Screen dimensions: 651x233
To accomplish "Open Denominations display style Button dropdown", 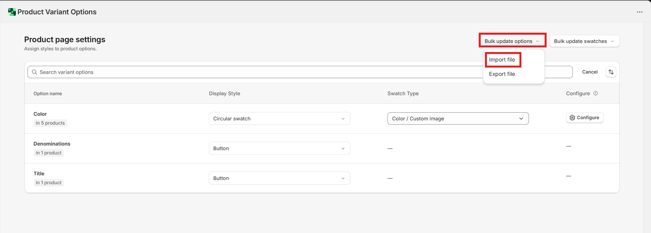I will [x=279, y=148].
